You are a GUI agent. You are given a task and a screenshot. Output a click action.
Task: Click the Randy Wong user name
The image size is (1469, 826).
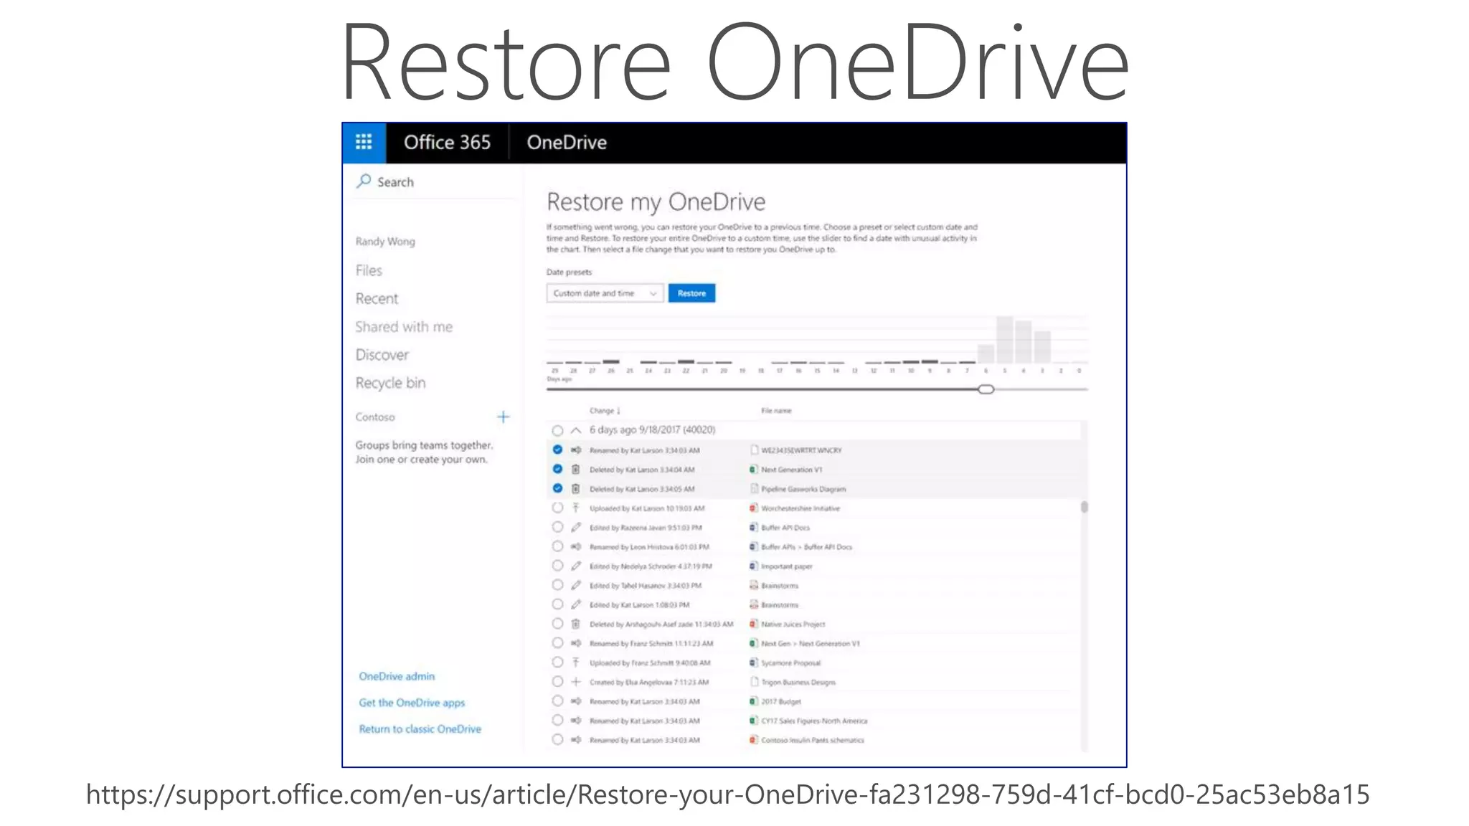pos(385,242)
